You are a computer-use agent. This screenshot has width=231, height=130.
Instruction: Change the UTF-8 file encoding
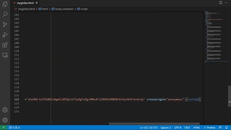(x=178, y=127)
